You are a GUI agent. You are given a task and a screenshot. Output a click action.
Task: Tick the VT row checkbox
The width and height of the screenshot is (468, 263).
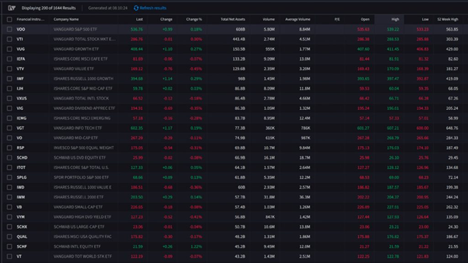tap(10, 257)
